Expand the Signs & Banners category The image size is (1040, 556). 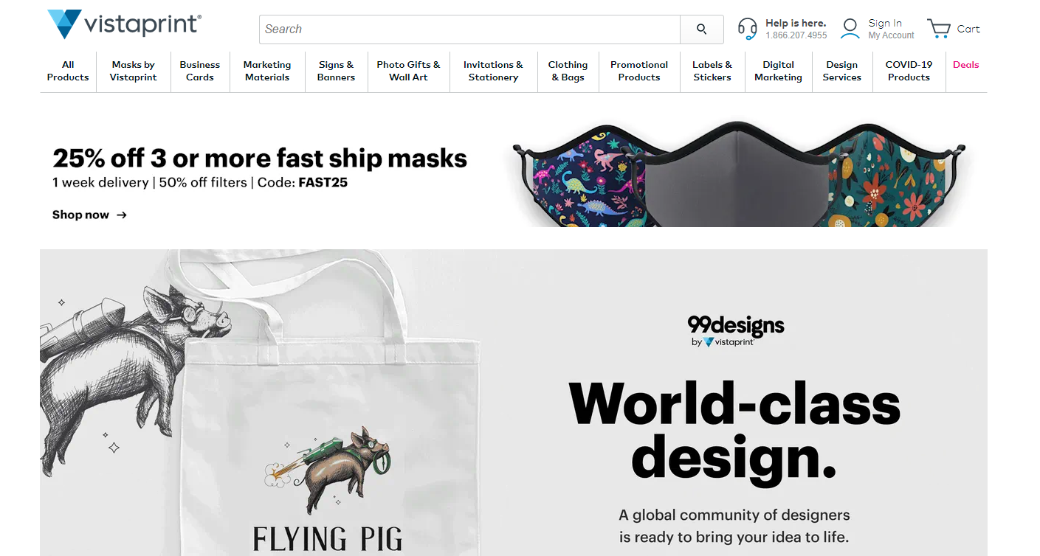point(336,71)
